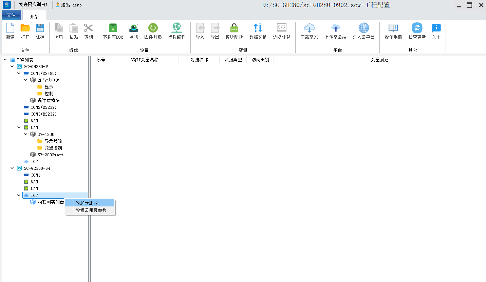Image resolution: width=486 pixels, height=282 pixels.
Task: Click 上传至云端 upload to cloud
Action: point(335,28)
